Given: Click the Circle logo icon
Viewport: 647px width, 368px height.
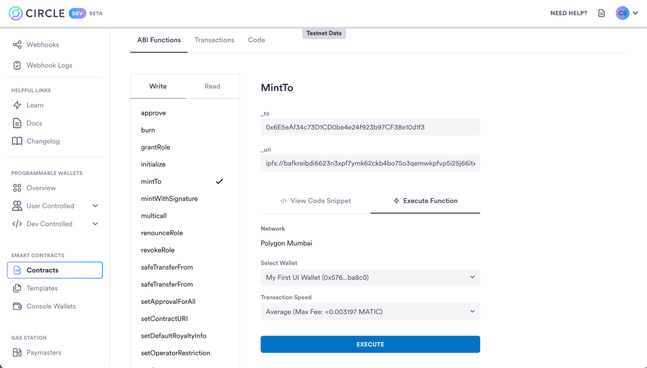Looking at the screenshot, I should 16,13.
